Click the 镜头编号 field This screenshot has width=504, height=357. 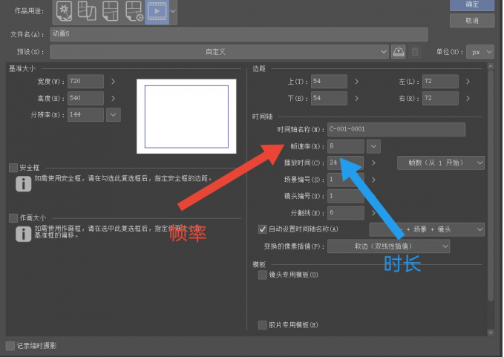tap(346, 196)
